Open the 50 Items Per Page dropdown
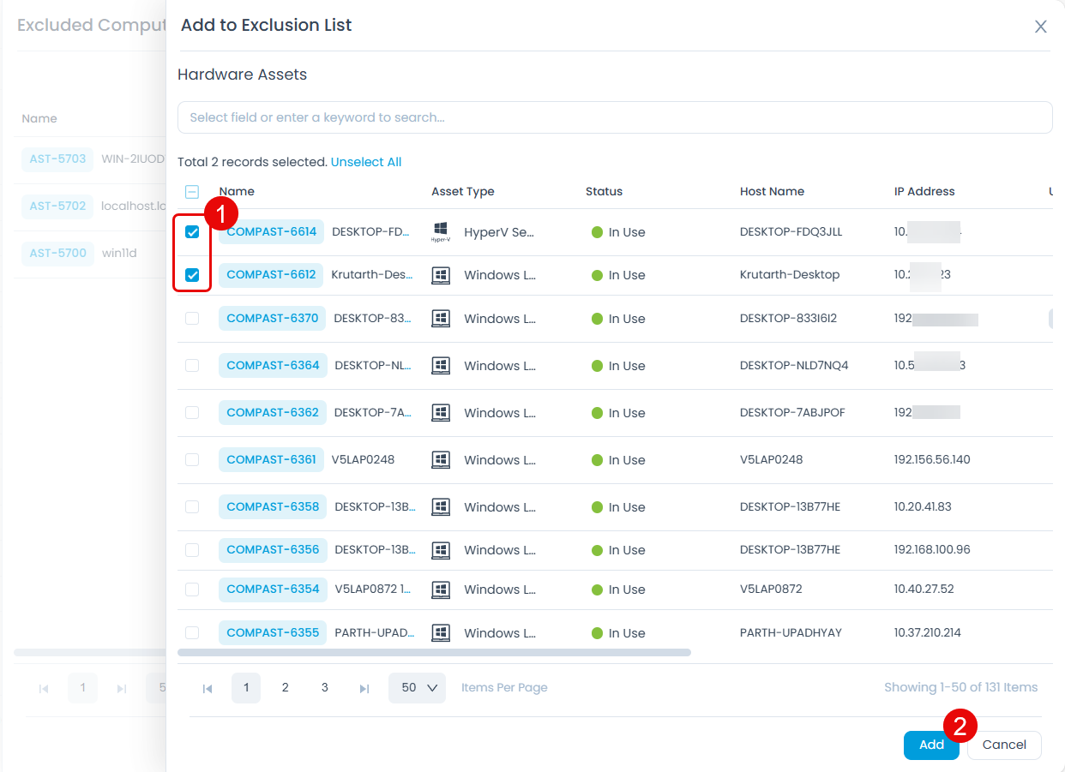 [417, 687]
